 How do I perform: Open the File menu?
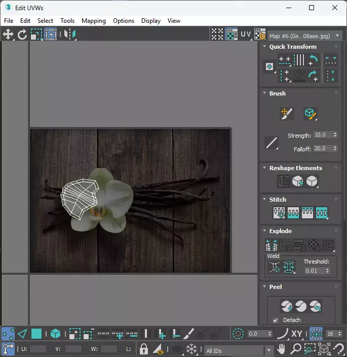click(x=9, y=21)
